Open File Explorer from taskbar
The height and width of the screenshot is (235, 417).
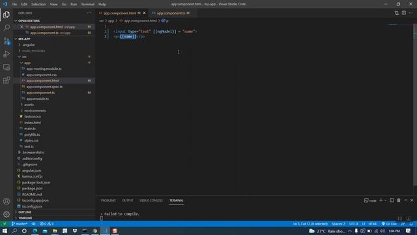coord(55,230)
